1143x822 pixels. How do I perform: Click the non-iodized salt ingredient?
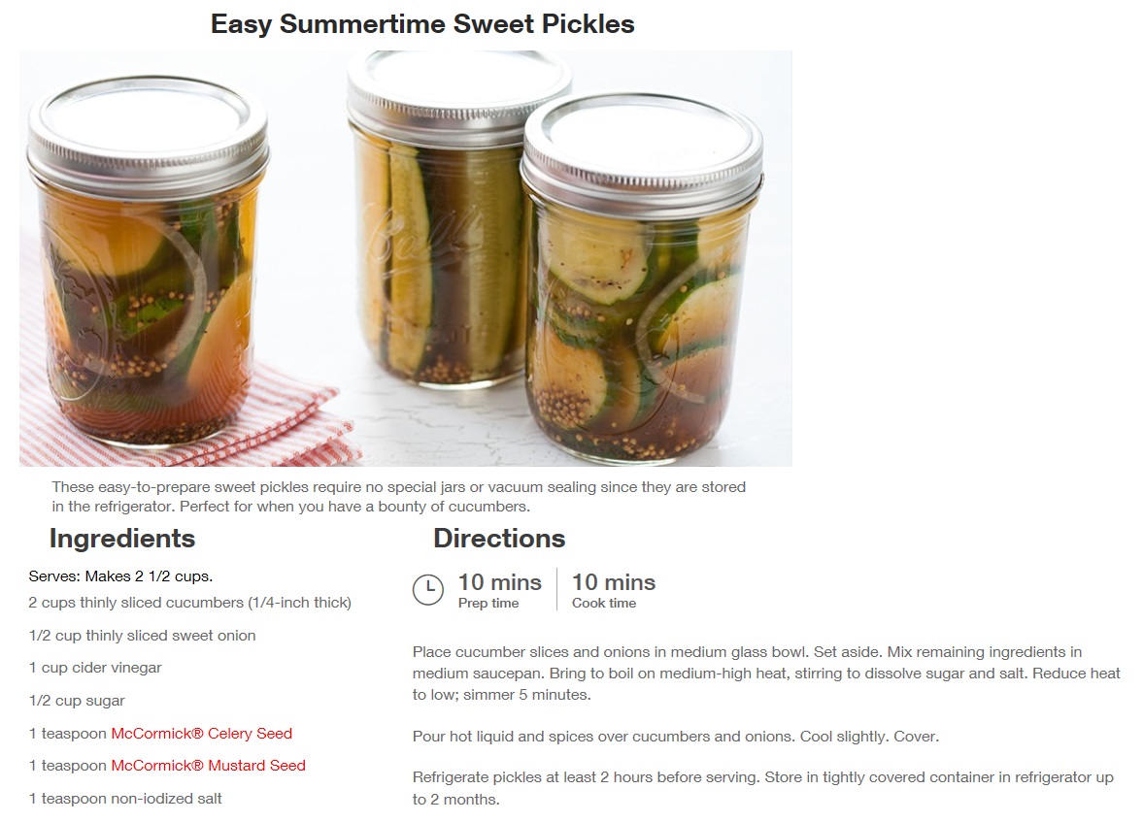click(x=125, y=799)
